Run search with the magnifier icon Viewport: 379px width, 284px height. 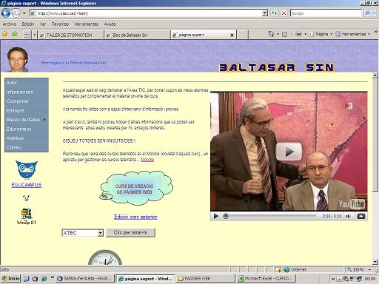tap(367, 13)
